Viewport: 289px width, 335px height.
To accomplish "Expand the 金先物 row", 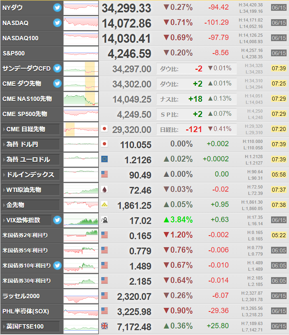I will click(x=31, y=205).
